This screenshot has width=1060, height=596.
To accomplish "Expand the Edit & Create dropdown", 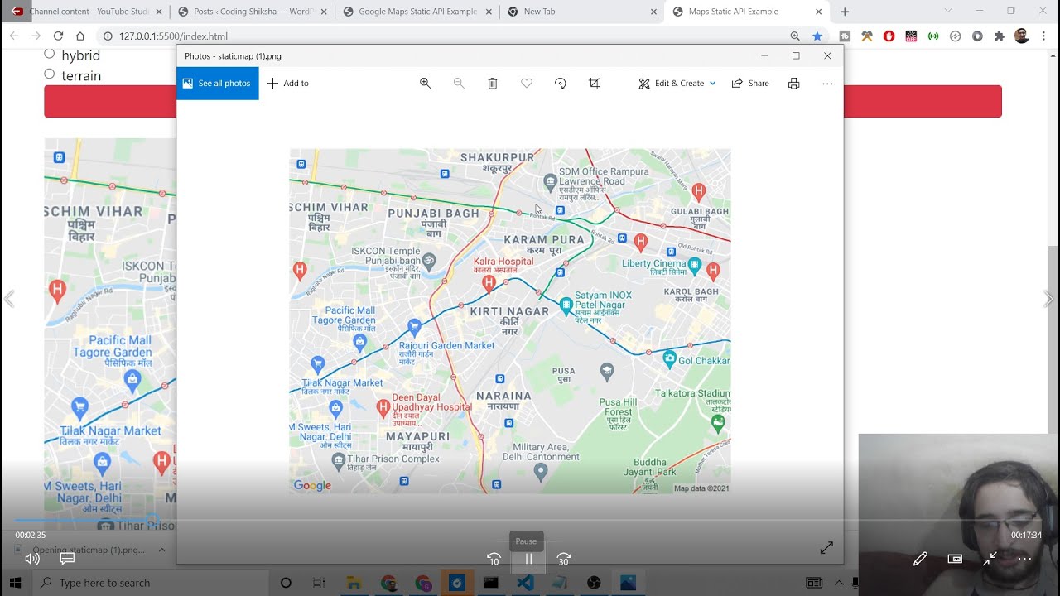I will click(712, 84).
